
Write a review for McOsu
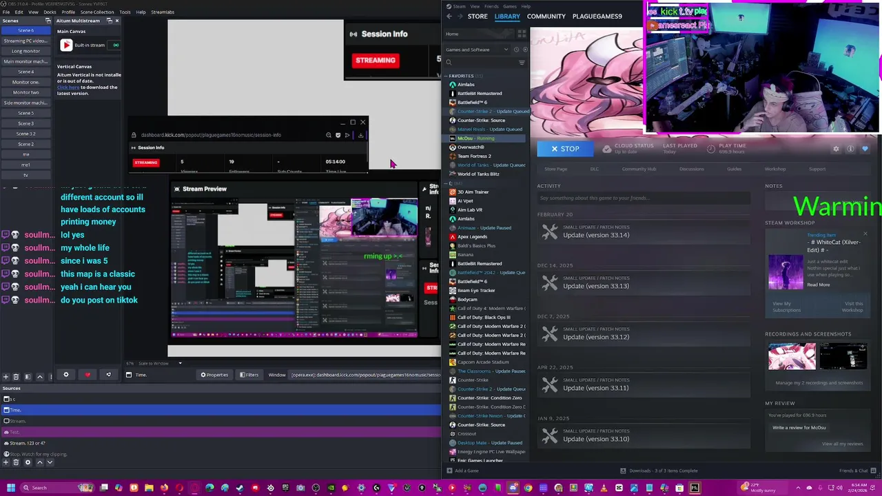(799, 428)
